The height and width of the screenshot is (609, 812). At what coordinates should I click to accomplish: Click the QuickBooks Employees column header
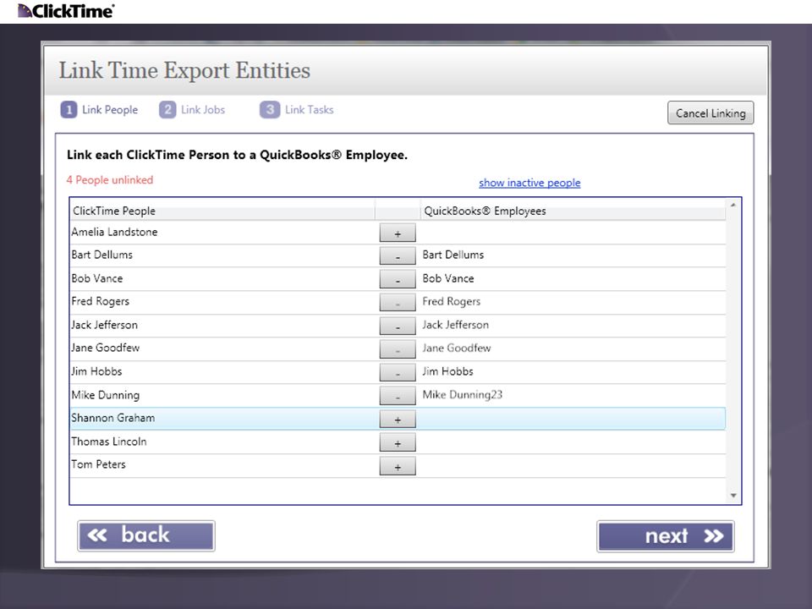[x=573, y=211]
